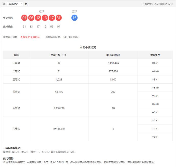176x167 pixels.
Task: Click the second prize amount 277,486
Action: point(113,71)
